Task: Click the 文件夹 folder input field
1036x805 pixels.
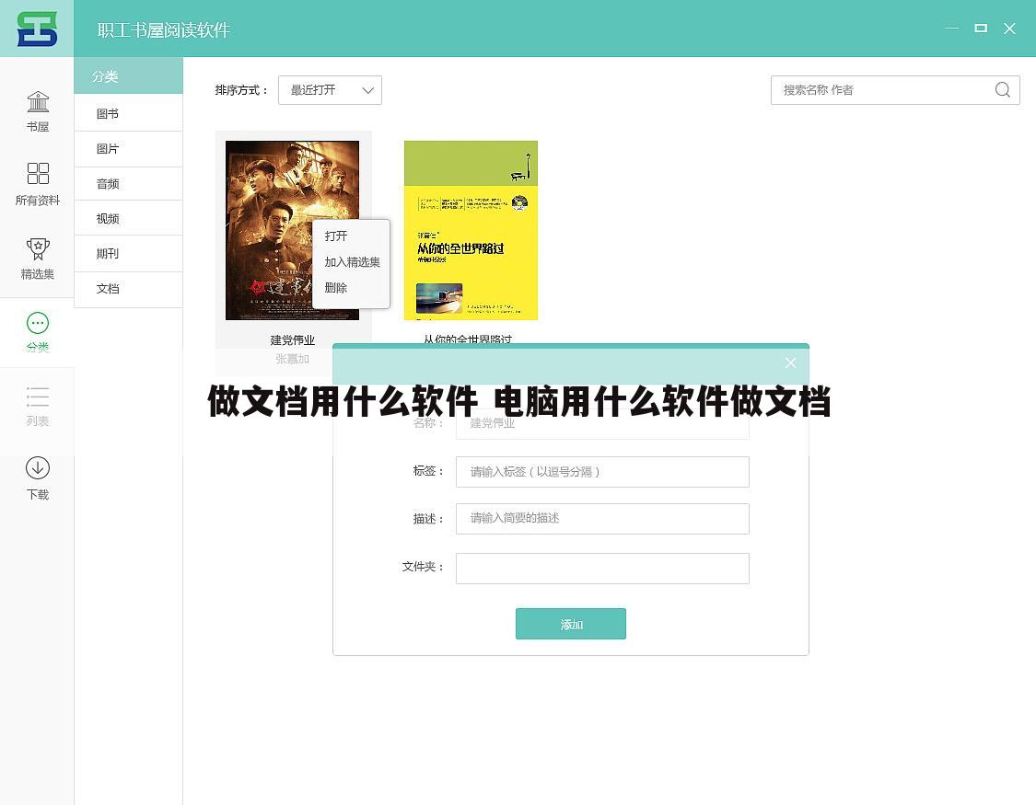Action: click(602, 569)
